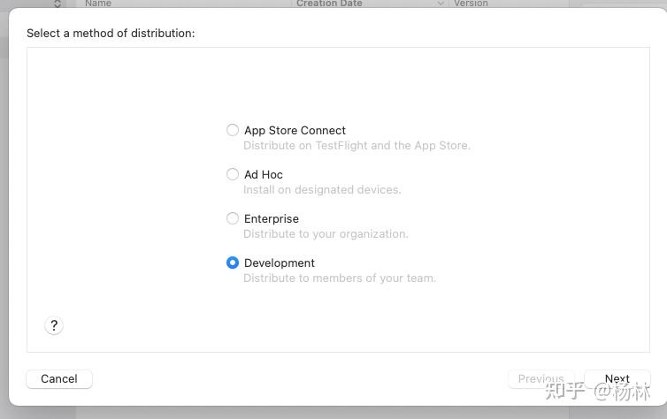Viewport: 667px width, 419px height.
Task: Select the Enterprise radio button
Action: (x=233, y=218)
